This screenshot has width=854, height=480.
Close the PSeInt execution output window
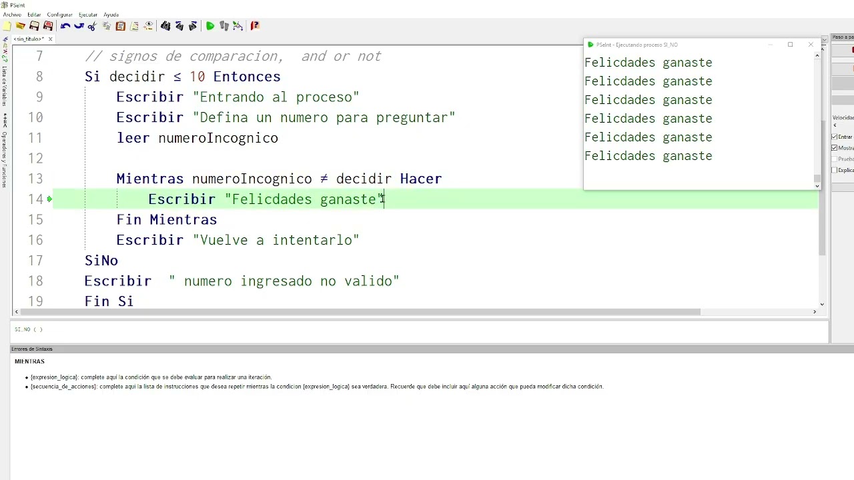pos(811,45)
